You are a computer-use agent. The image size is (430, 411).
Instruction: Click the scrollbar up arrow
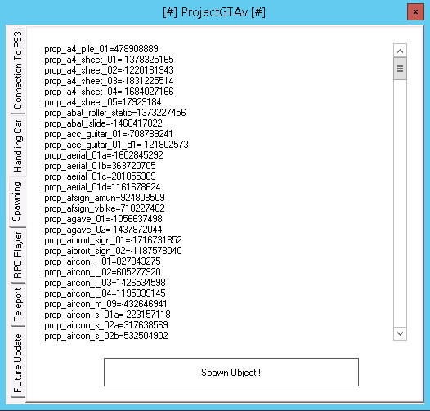(x=400, y=51)
